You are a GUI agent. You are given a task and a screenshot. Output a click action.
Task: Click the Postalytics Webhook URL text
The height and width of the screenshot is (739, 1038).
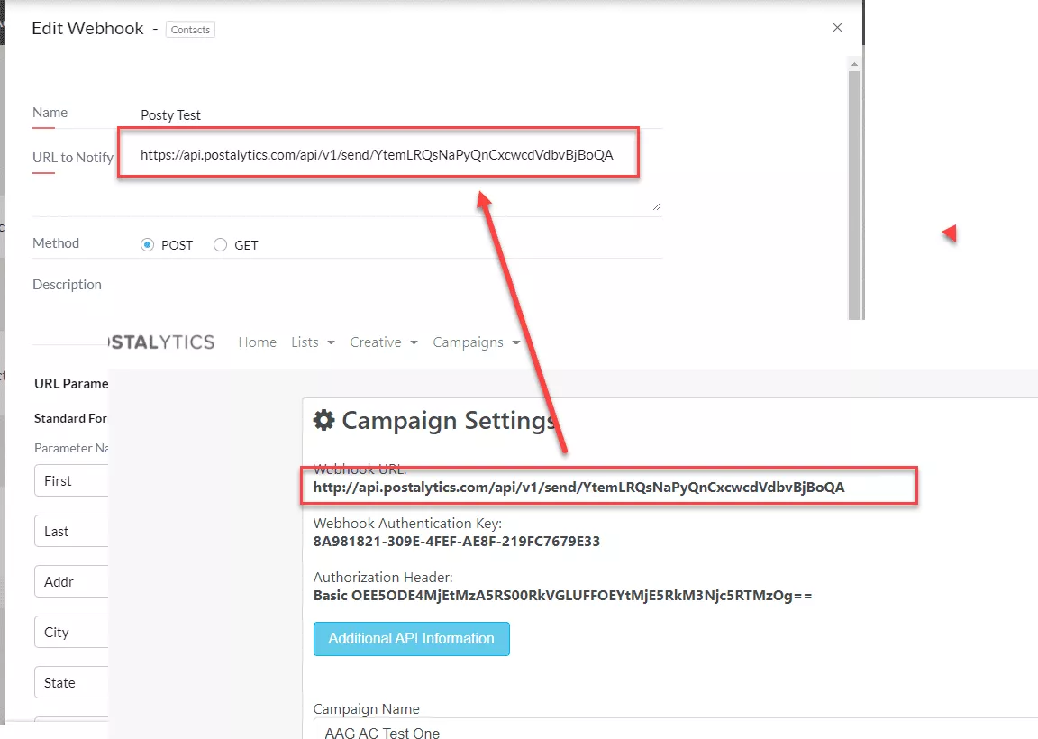(578, 488)
